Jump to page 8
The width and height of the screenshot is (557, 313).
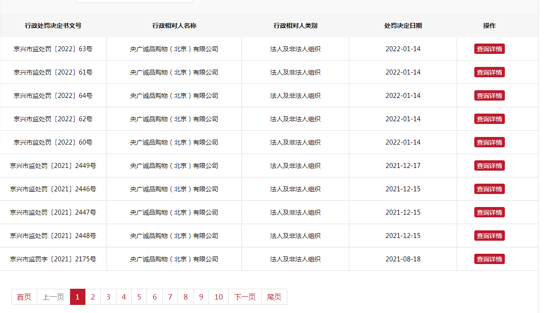pyautogui.click(x=186, y=297)
